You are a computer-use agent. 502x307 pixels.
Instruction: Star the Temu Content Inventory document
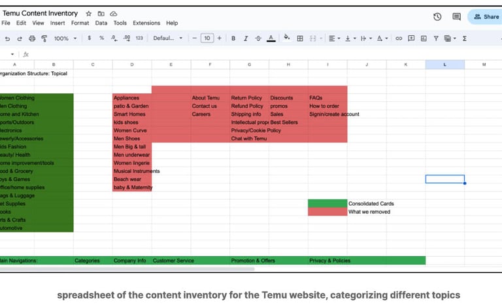coord(89,14)
